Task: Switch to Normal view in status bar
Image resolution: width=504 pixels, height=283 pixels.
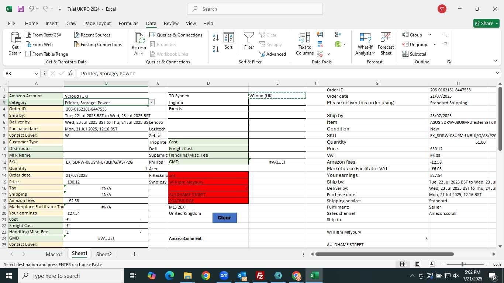Action: tap(403, 264)
